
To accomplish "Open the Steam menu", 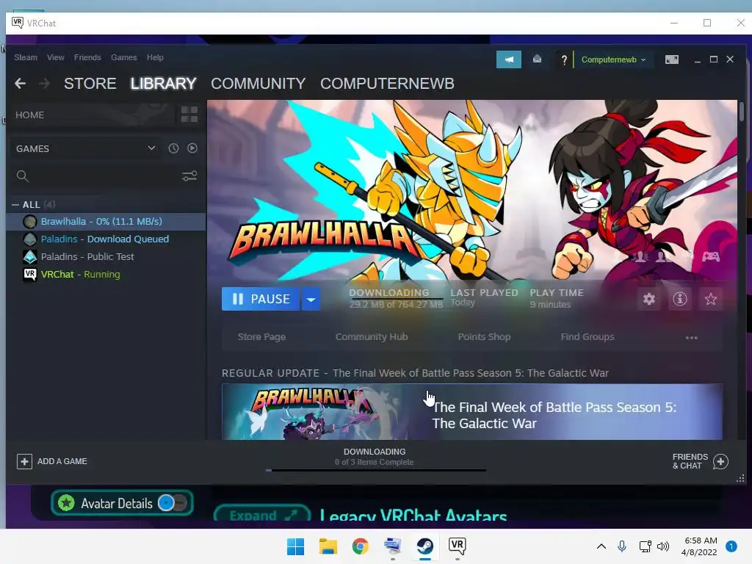I will click(26, 57).
